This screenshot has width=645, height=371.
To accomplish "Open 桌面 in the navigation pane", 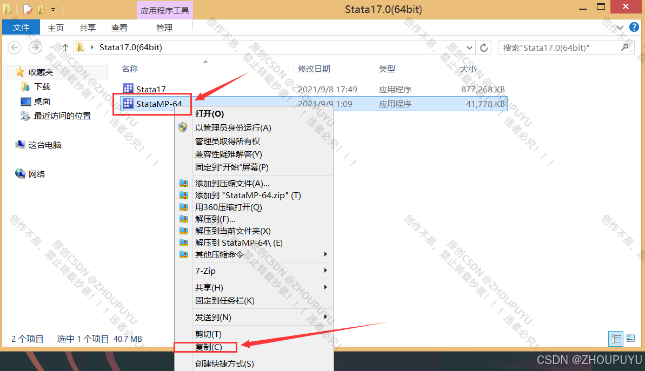I will [42, 102].
